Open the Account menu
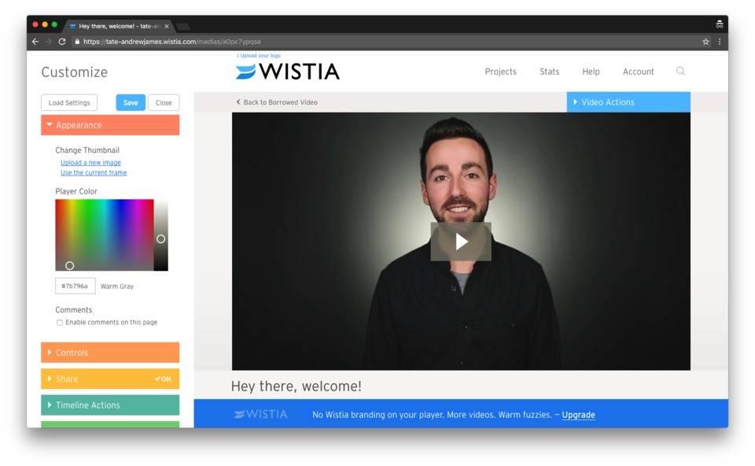 639,72
